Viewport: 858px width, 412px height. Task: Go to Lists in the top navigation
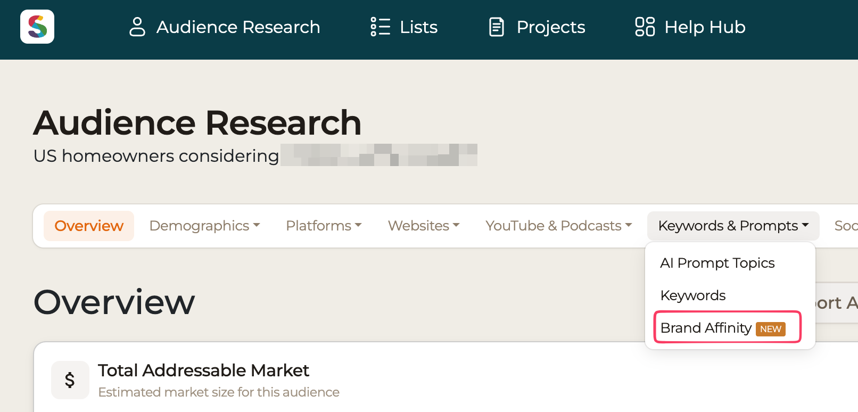[x=404, y=27]
